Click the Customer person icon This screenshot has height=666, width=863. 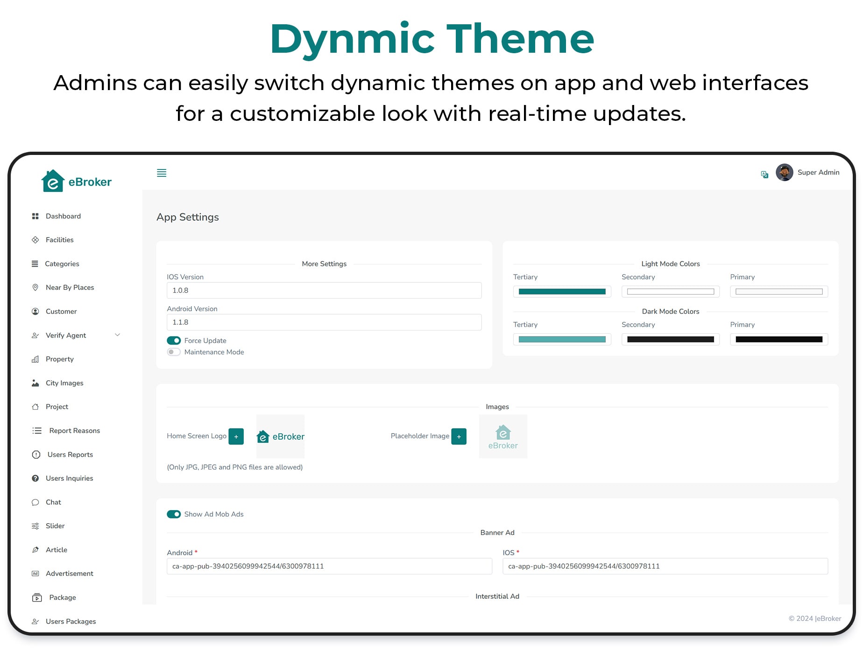(35, 311)
